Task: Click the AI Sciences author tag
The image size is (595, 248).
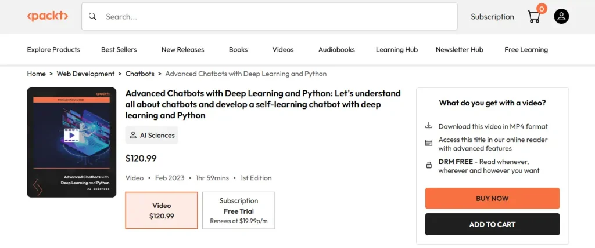Action: [x=152, y=135]
